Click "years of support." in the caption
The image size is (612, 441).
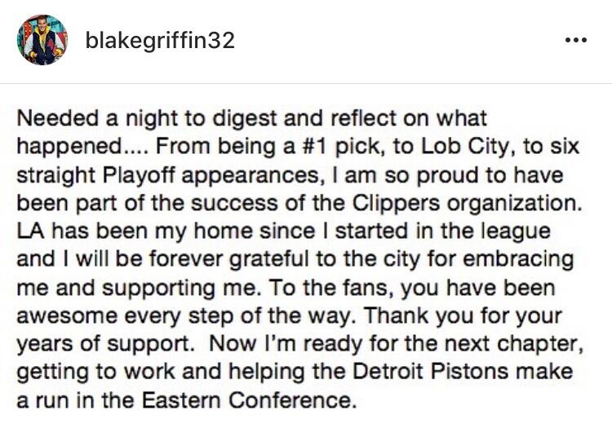[106, 344]
